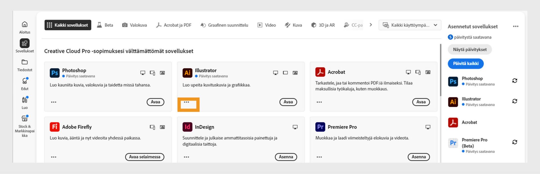540x174 pixels.
Task: Open Photoshop card more options menu
Action: pyautogui.click(x=54, y=102)
